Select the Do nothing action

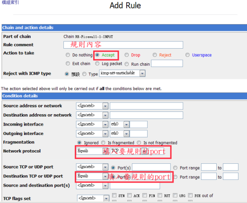click(68, 55)
